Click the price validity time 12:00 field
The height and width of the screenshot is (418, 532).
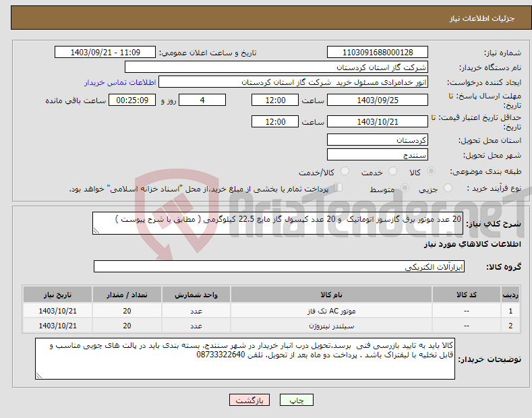(x=275, y=121)
